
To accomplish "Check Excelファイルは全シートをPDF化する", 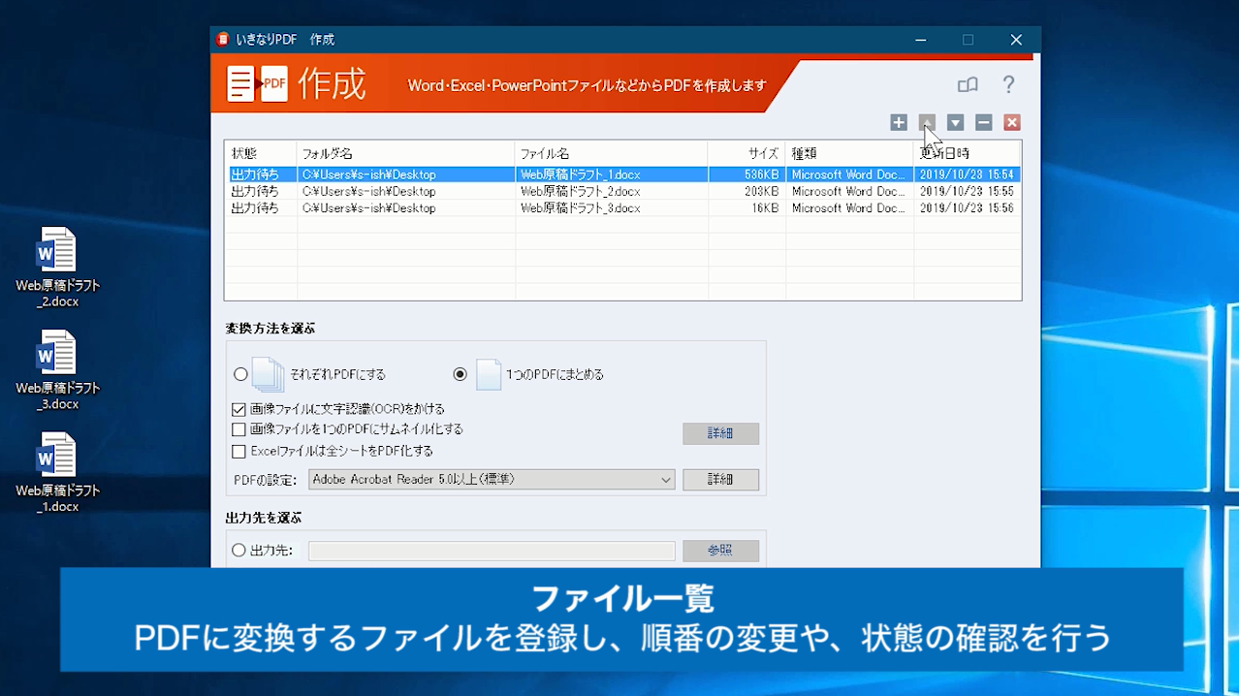I will pos(239,451).
